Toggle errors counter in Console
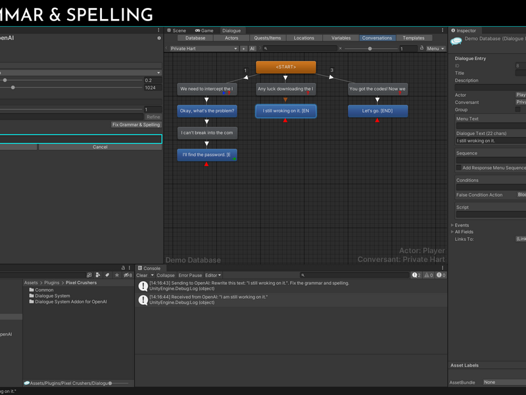Viewport: 526px width, 395px height. (441, 275)
